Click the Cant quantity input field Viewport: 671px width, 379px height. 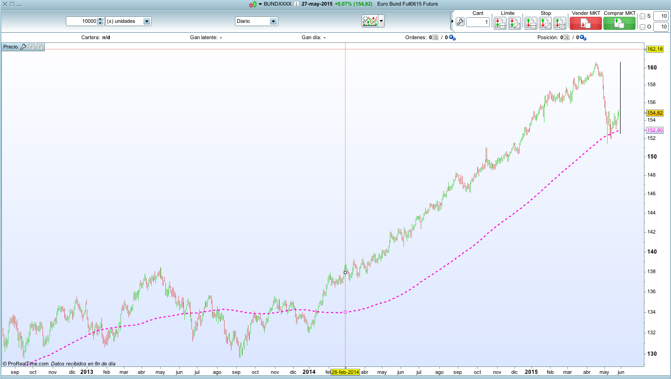point(478,22)
